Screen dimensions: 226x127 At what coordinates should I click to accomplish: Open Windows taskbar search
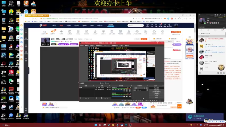(x=100, y=125)
